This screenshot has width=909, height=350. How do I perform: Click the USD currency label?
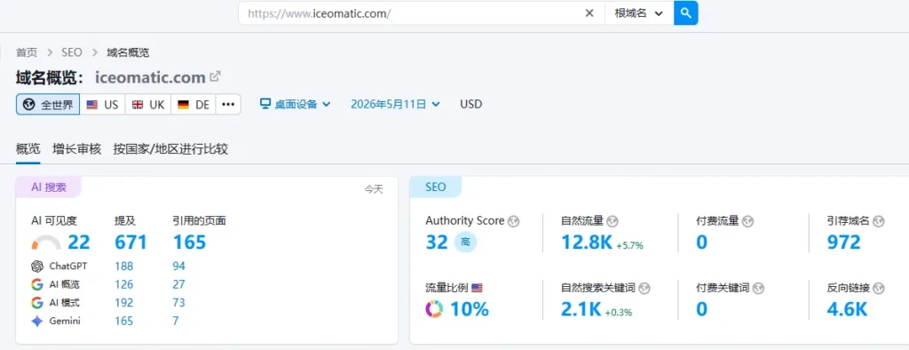pos(470,105)
